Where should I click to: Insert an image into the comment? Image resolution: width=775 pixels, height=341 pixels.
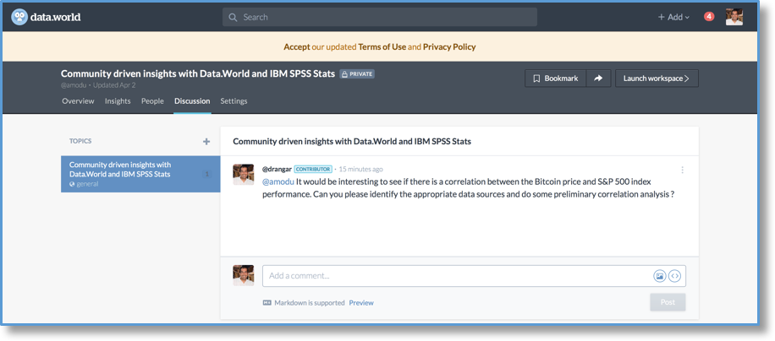coord(659,276)
